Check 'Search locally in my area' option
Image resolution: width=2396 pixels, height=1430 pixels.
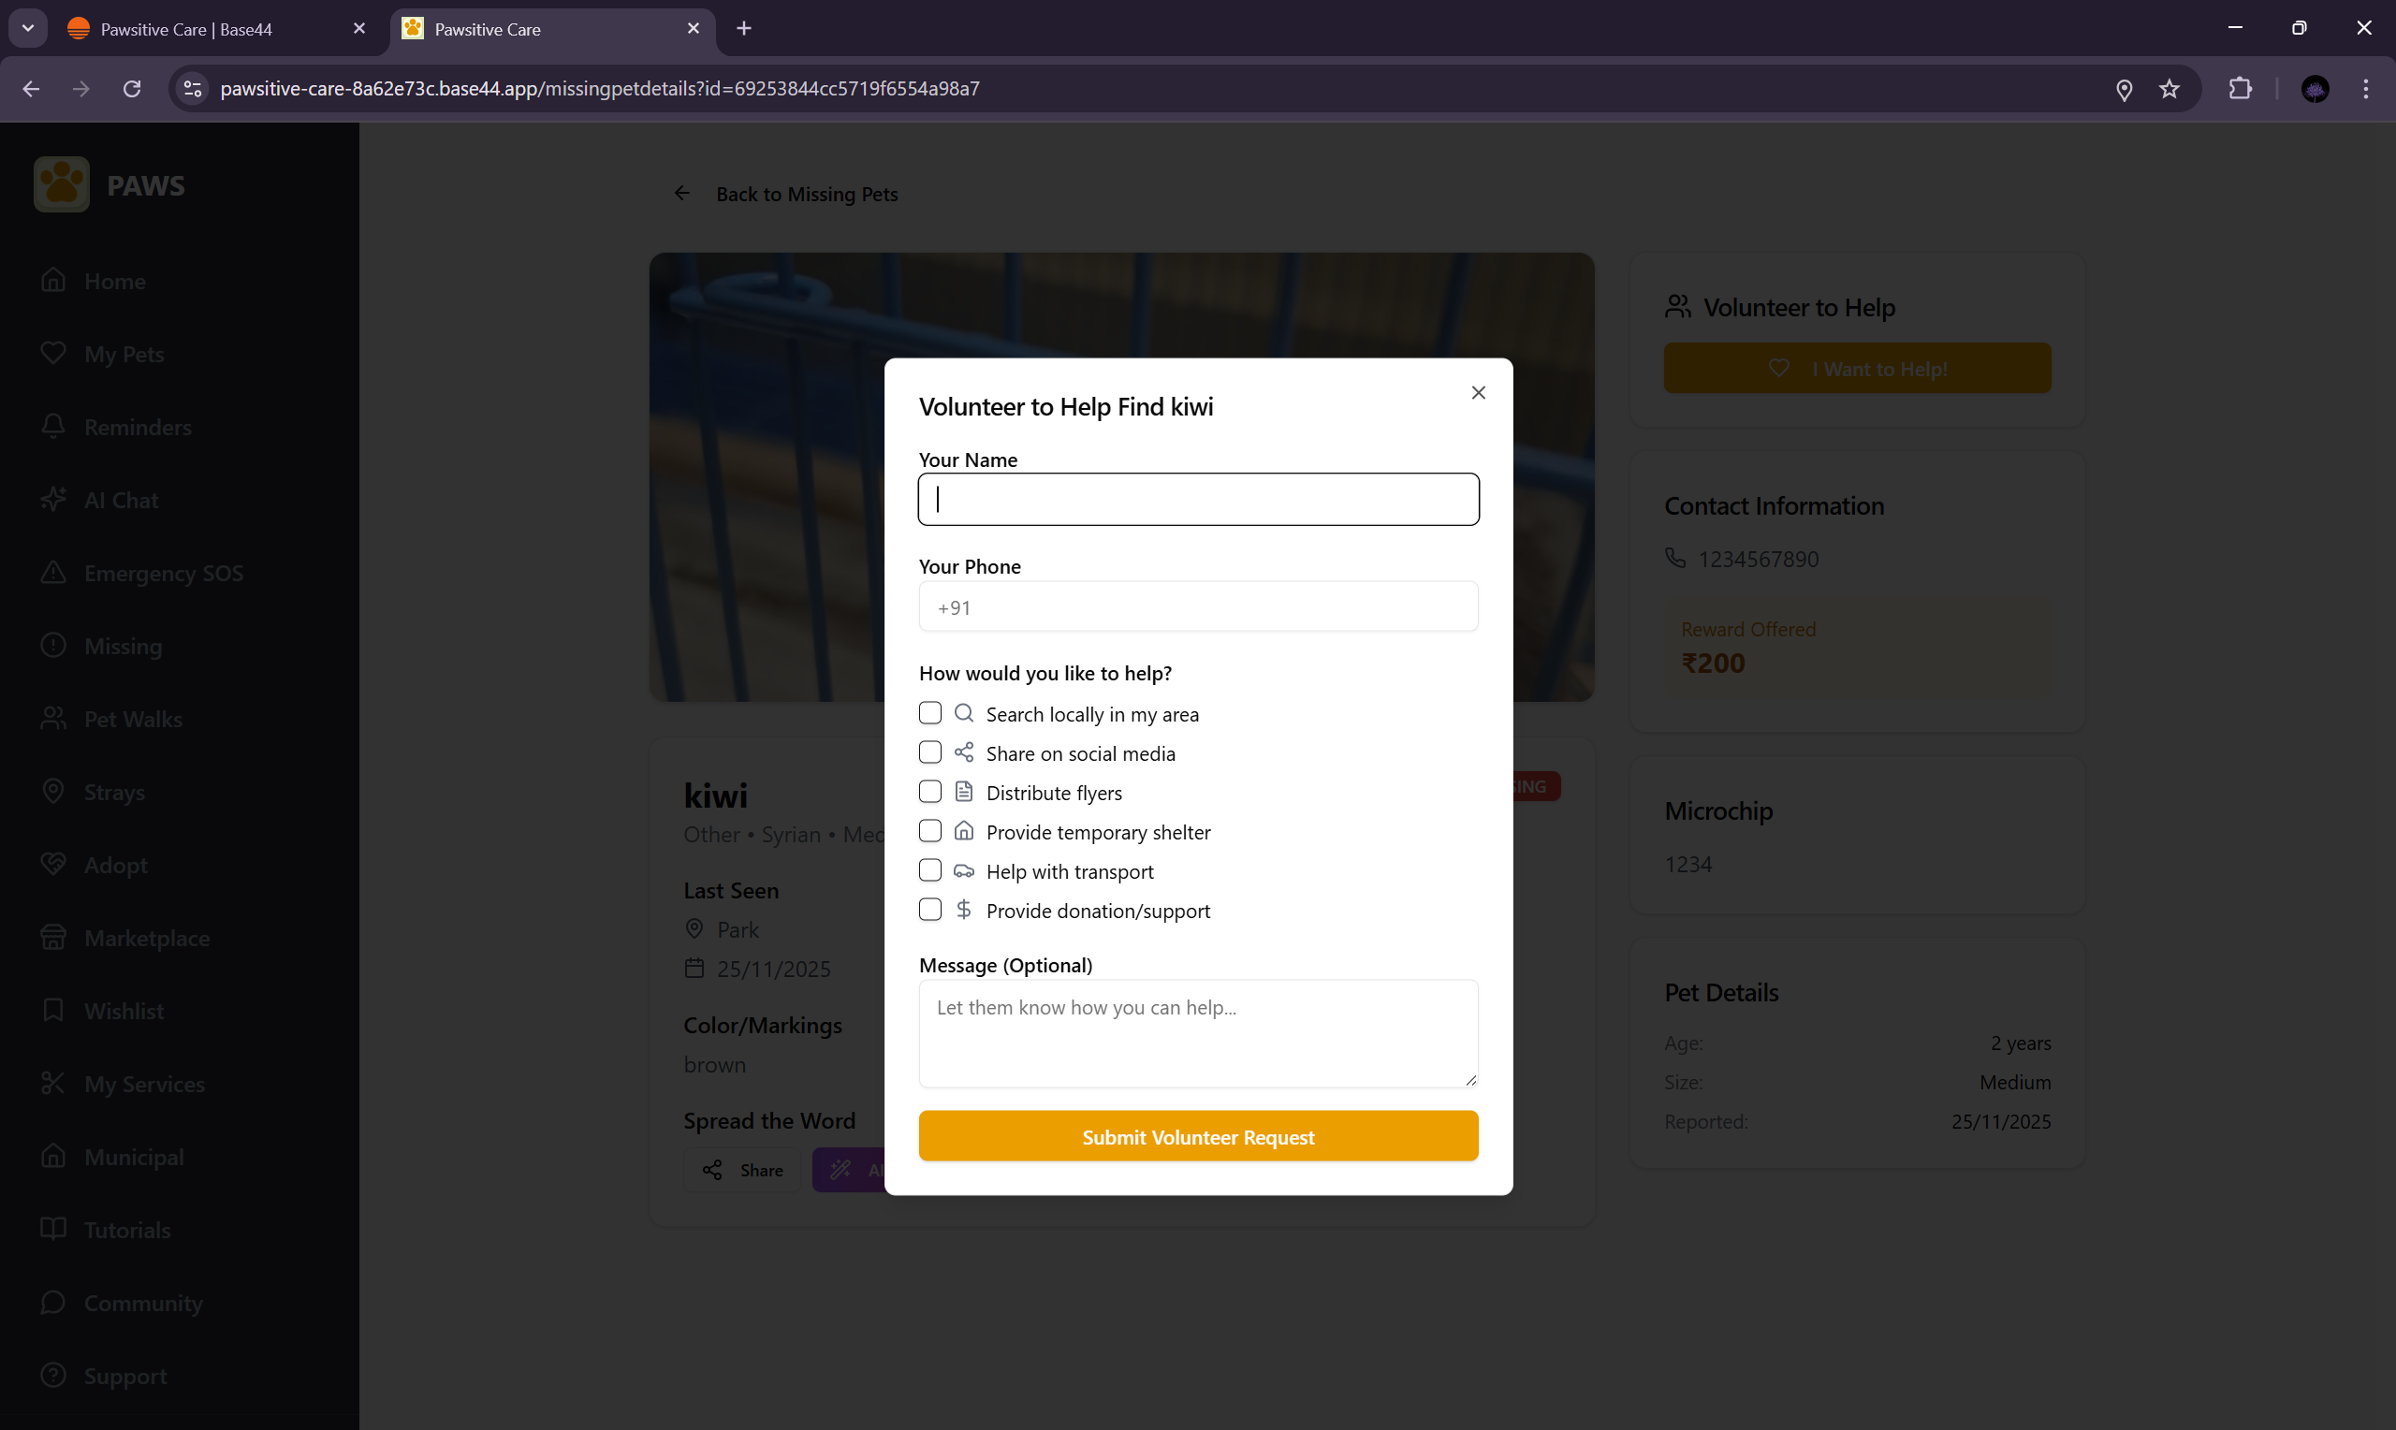[929, 713]
